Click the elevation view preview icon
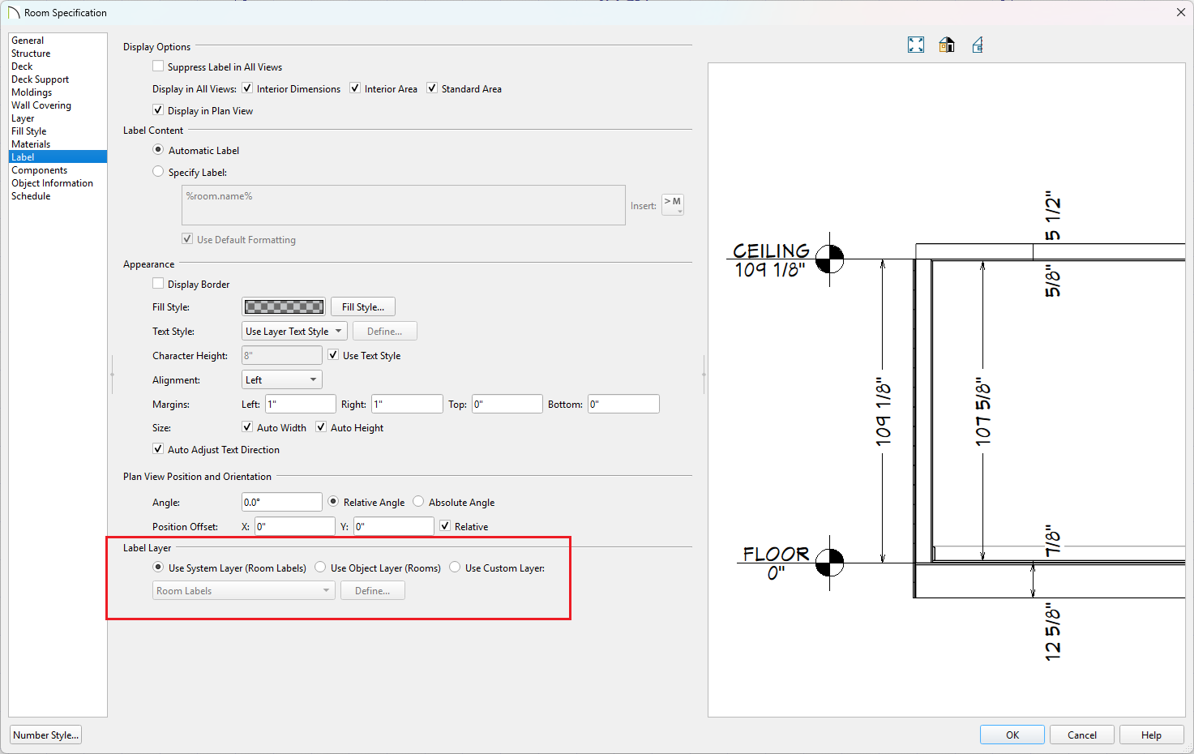This screenshot has height=754, width=1194. coord(978,45)
